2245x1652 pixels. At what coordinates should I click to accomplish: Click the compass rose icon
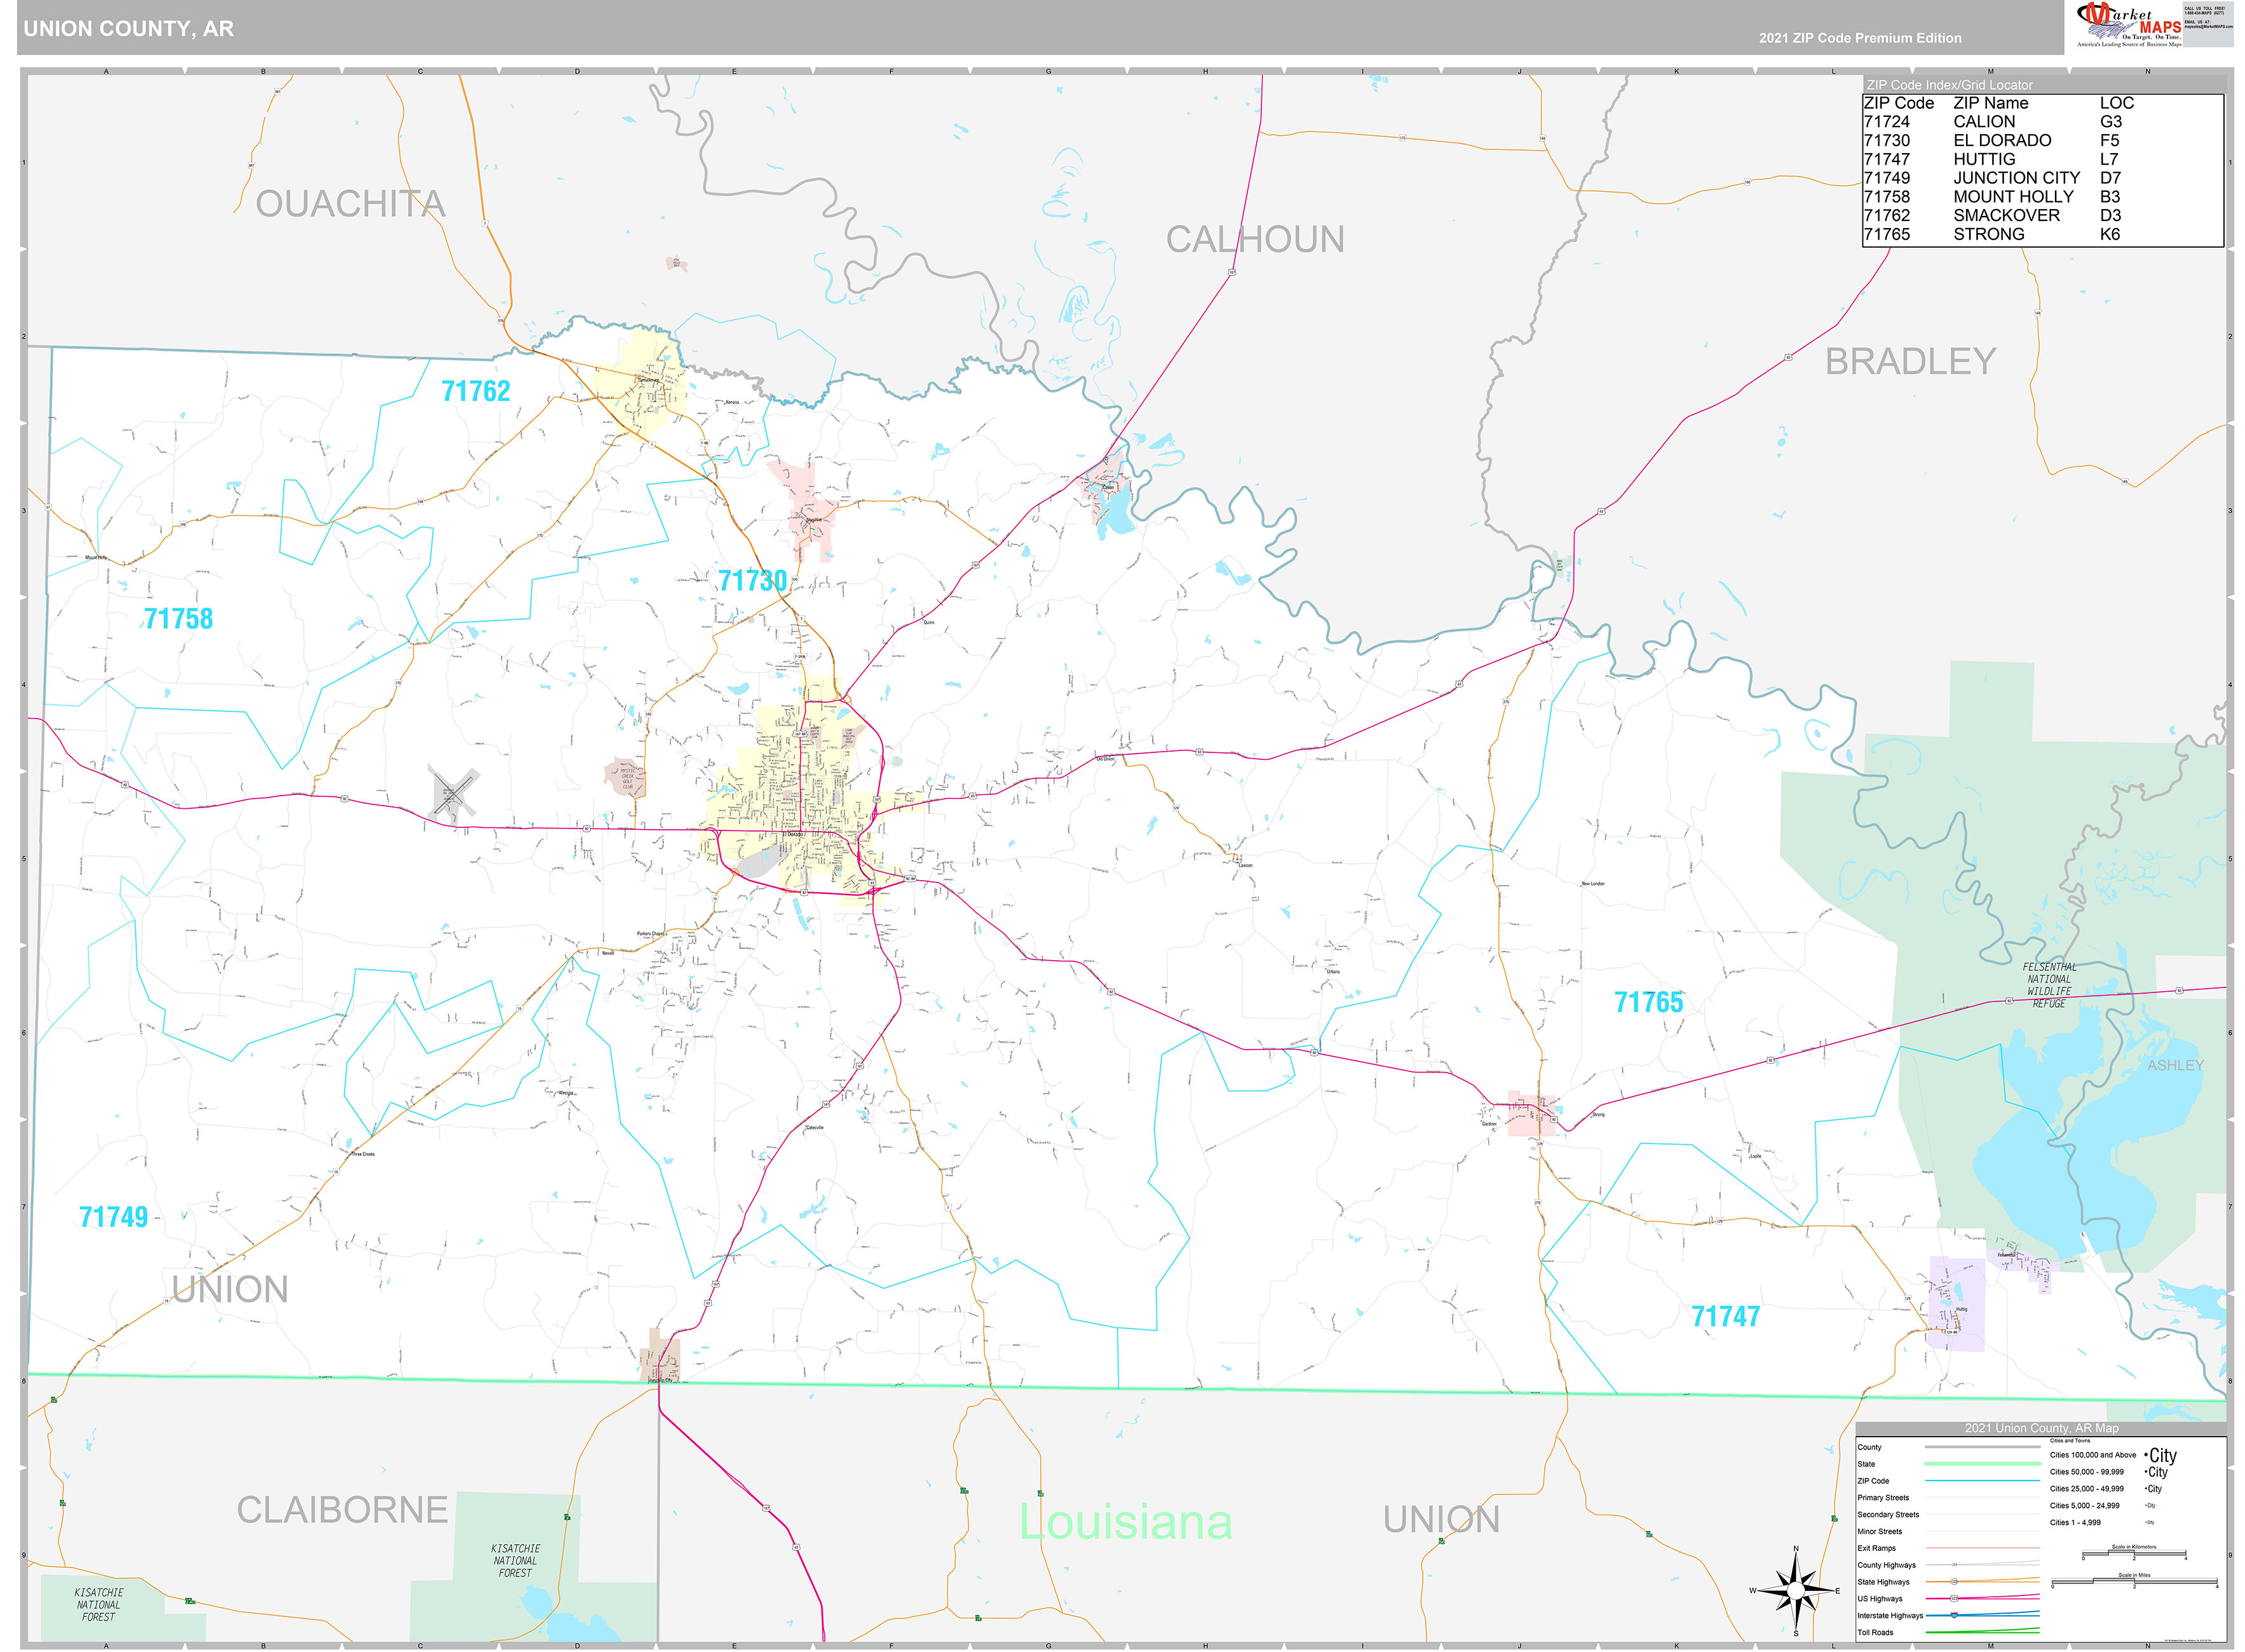(1796, 1590)
